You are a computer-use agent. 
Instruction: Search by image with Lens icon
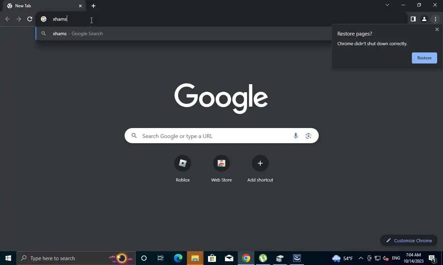point(308,136)
